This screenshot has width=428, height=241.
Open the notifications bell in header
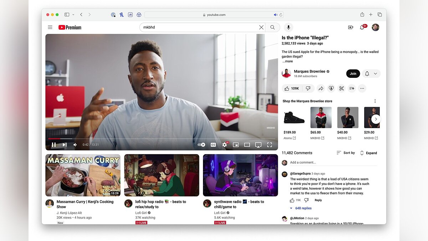tap(362, 27)
